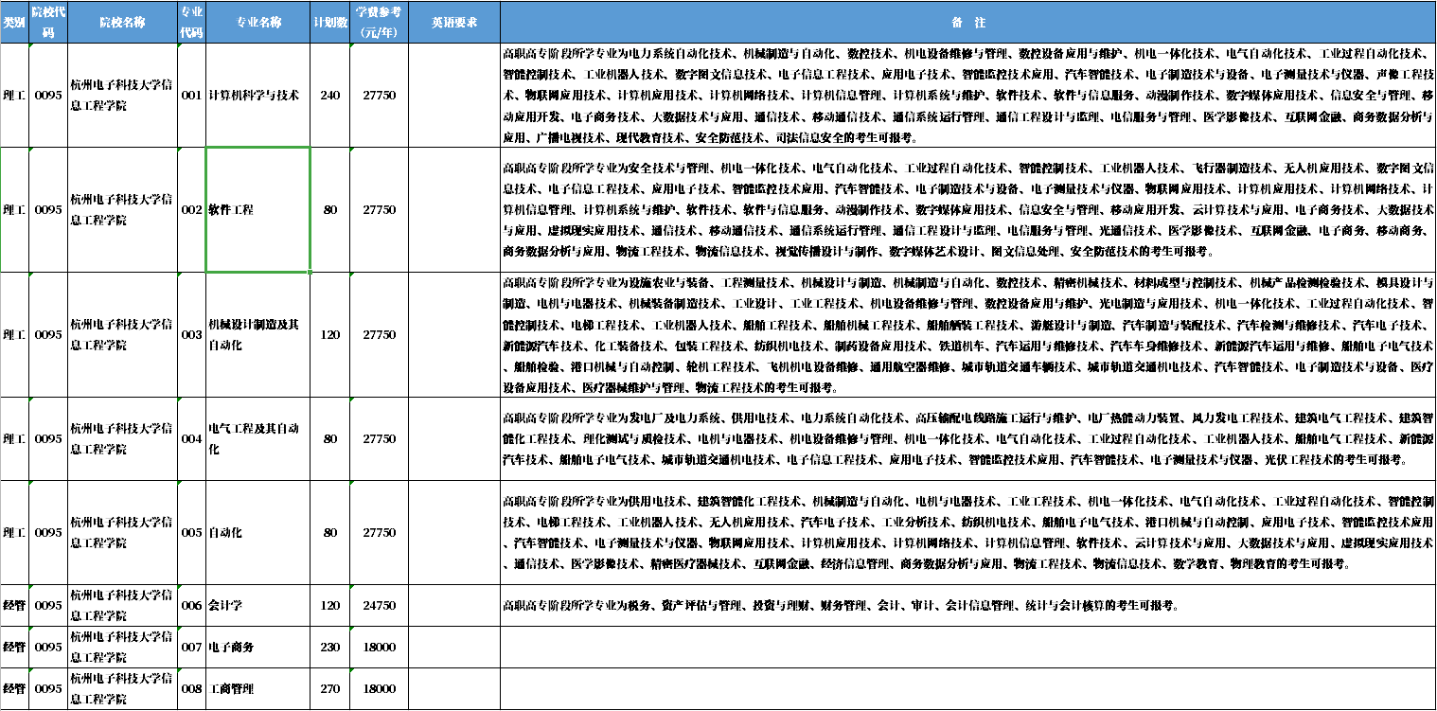The height and width of the screenshot is (711, 1437).
Task: Click the 机械设计制造及其自动化 major name cell
Action: click(x=258, y=335)
